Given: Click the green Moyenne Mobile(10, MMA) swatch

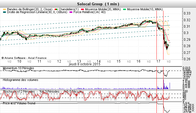Looking at the screenshot, I should click(x=124, y=9).
